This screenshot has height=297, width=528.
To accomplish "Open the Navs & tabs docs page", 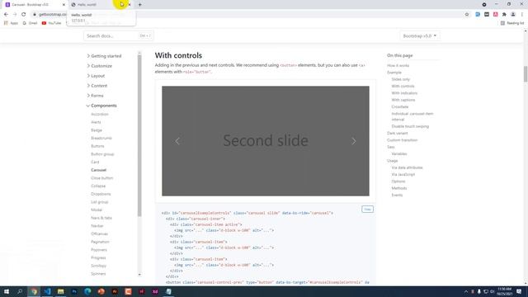I will [101, 218].
